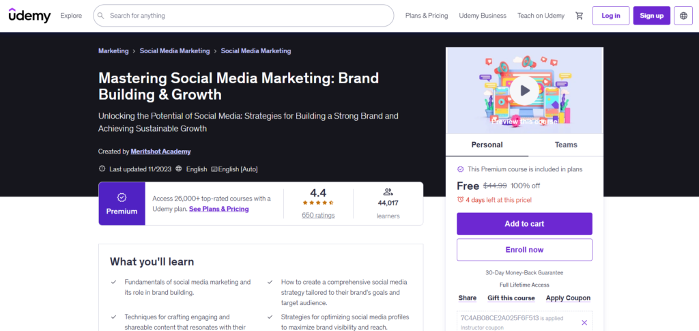Open Teach on Udemy
The width and height of the screenshot is (699, 331).
pyautogui.click(x=541, y=16)
